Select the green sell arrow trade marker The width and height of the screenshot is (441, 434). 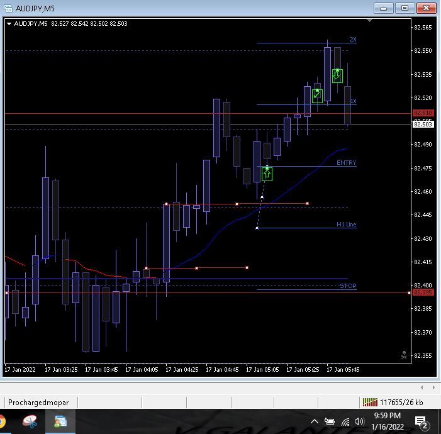coord(337,75)
